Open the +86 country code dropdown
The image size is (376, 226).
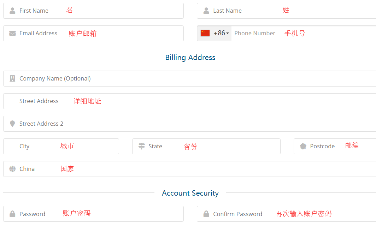pos(215,33)
